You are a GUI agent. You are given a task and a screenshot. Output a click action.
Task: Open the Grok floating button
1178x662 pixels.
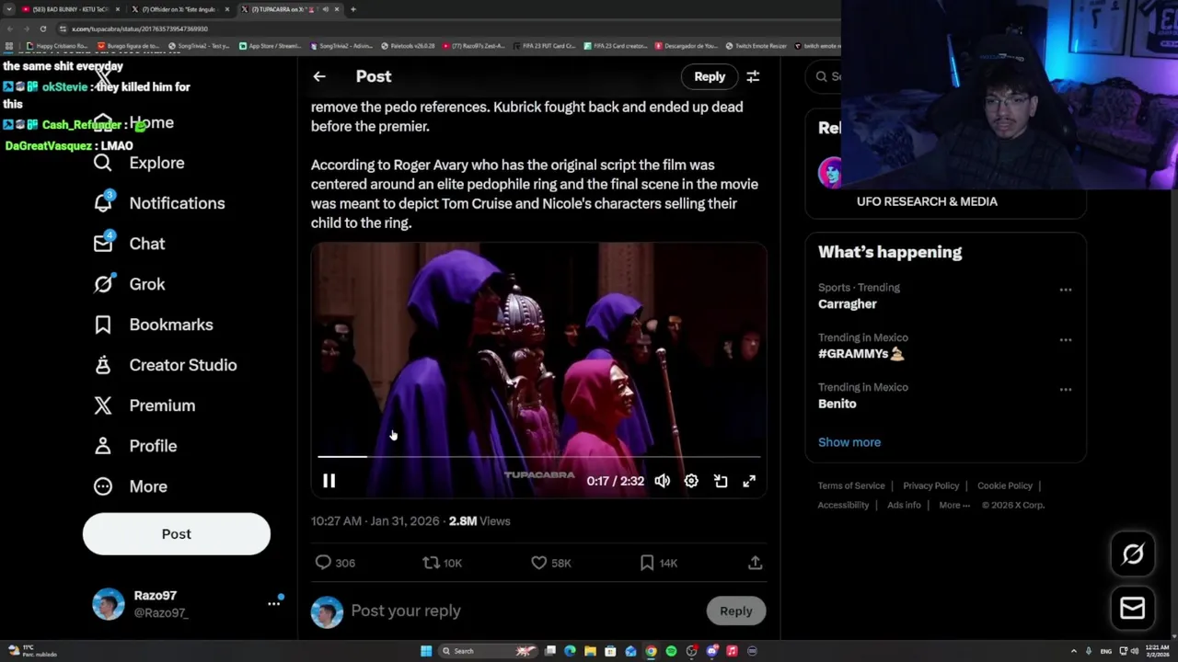1133,554
